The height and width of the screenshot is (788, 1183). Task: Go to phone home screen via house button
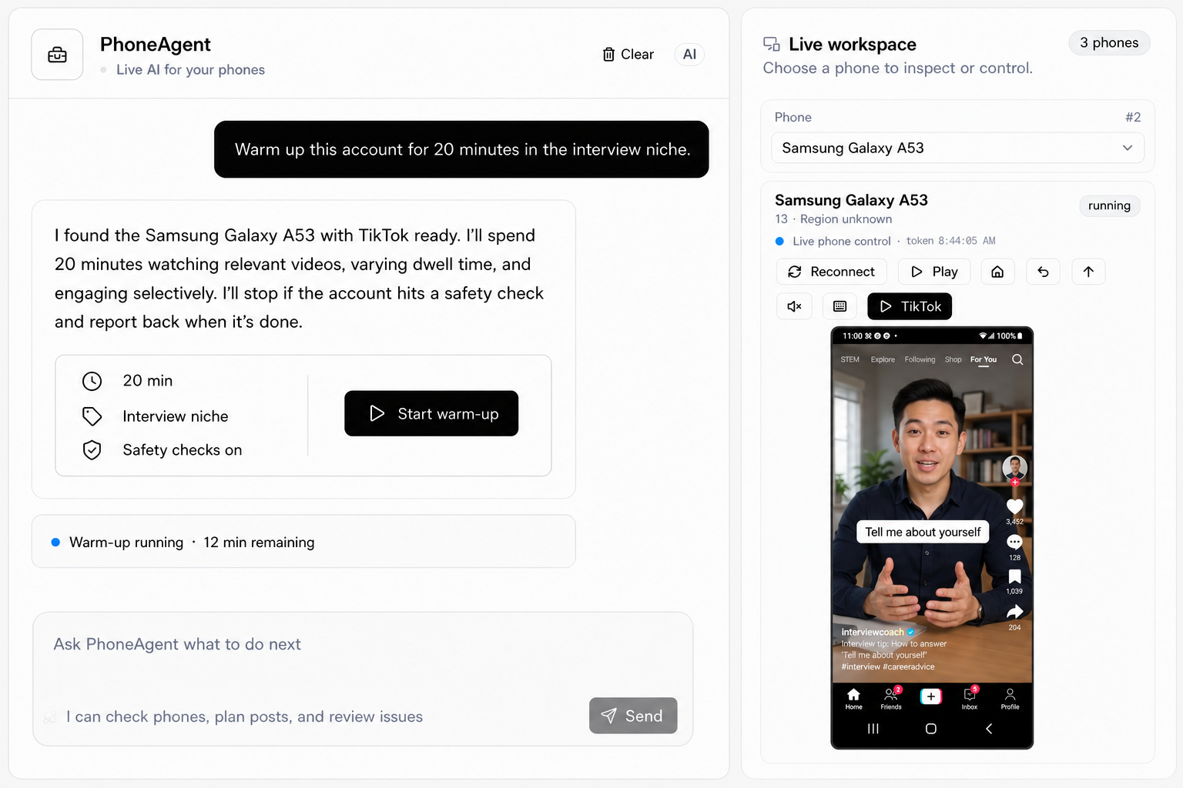997,272
